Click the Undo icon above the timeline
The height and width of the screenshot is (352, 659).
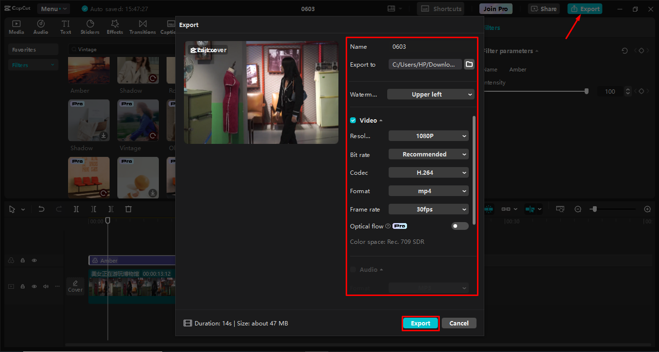click(42, 209)
